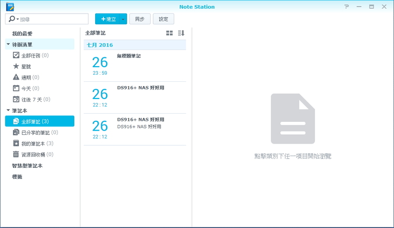
Task: Select the 星號 starred tasks icon
Action: click(16, 66)
